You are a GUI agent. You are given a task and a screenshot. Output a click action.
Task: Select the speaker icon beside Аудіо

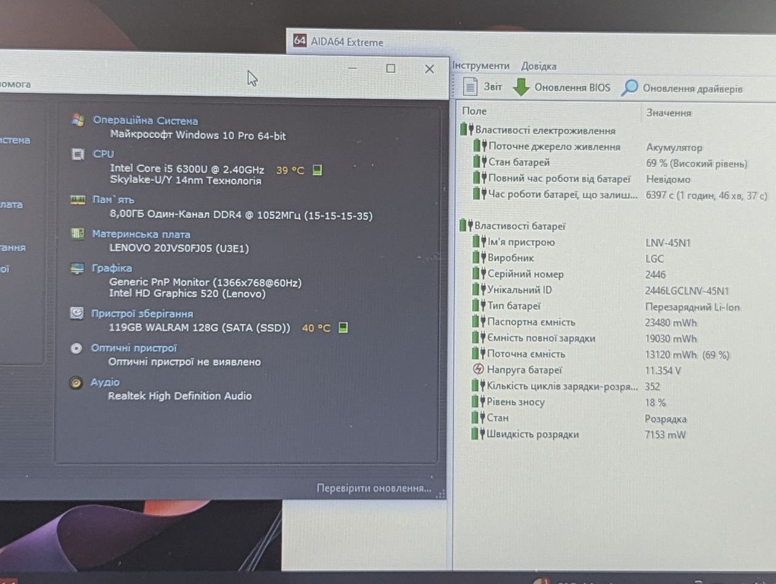(x=76, y=383)
